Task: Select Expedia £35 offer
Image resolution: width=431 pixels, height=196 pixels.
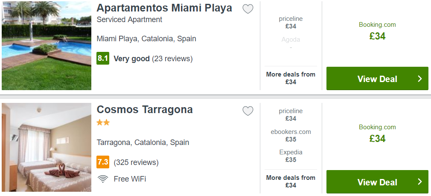Action: coord(291,156)
